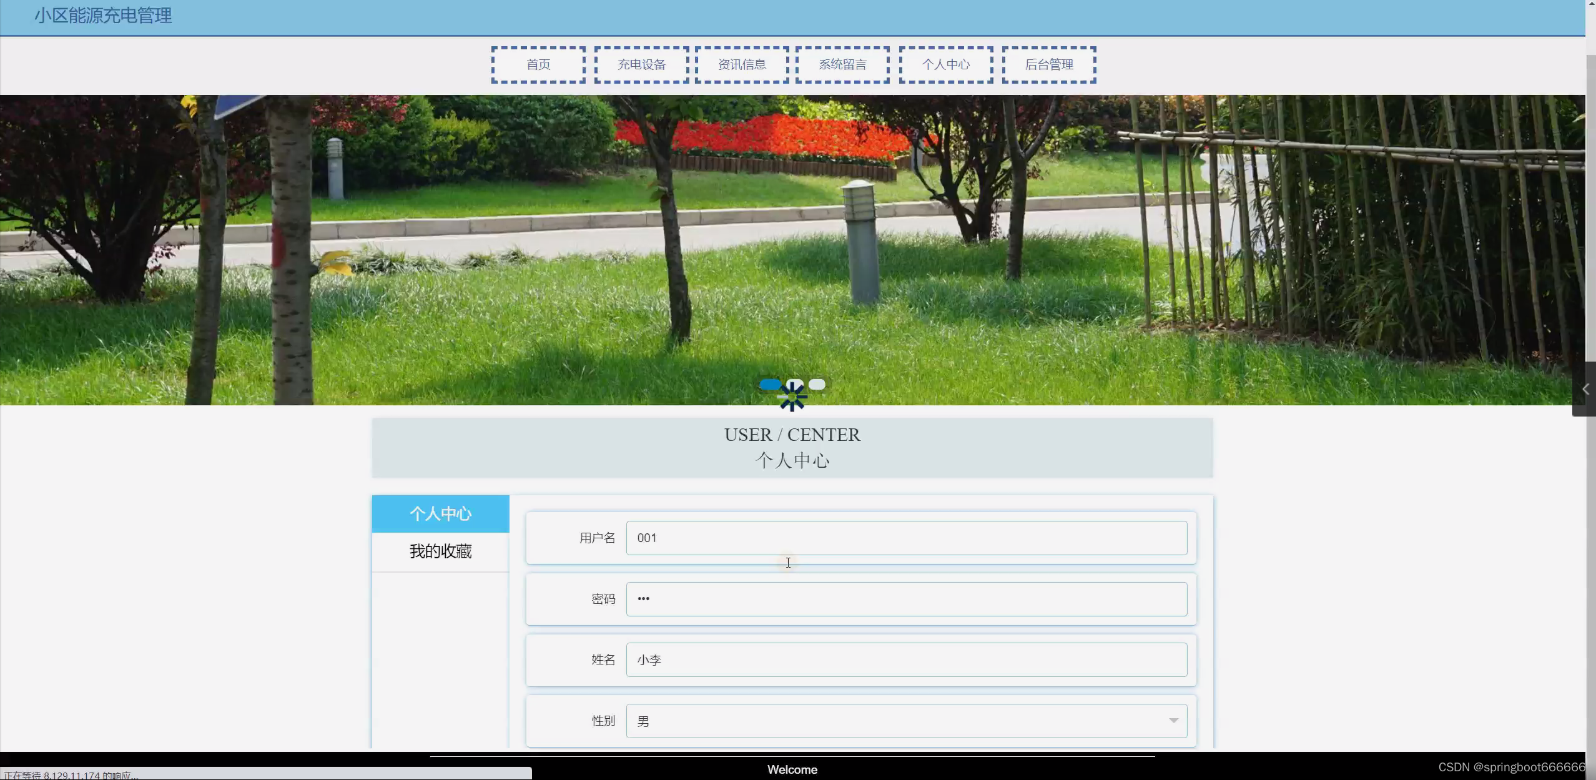Focus the 密码 password field
The image size is (1596, 780).
click(x=906, y=599)
